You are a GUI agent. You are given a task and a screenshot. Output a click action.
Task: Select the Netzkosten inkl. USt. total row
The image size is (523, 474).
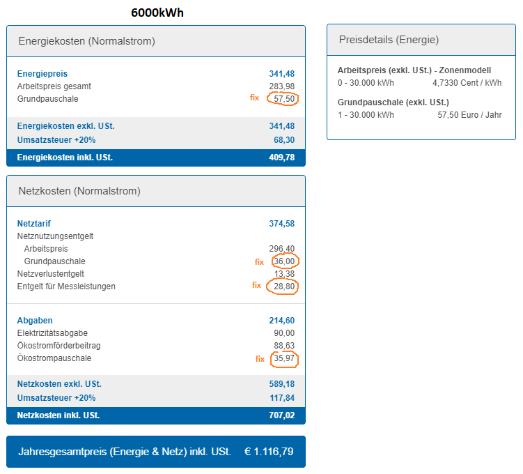coord(156,415)
